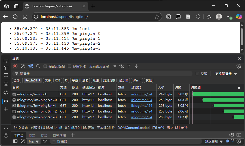The image size is (245, 146).
Task: Open the 沒有節流設定 throttling dropdown
Action: (x=102, y=66)
